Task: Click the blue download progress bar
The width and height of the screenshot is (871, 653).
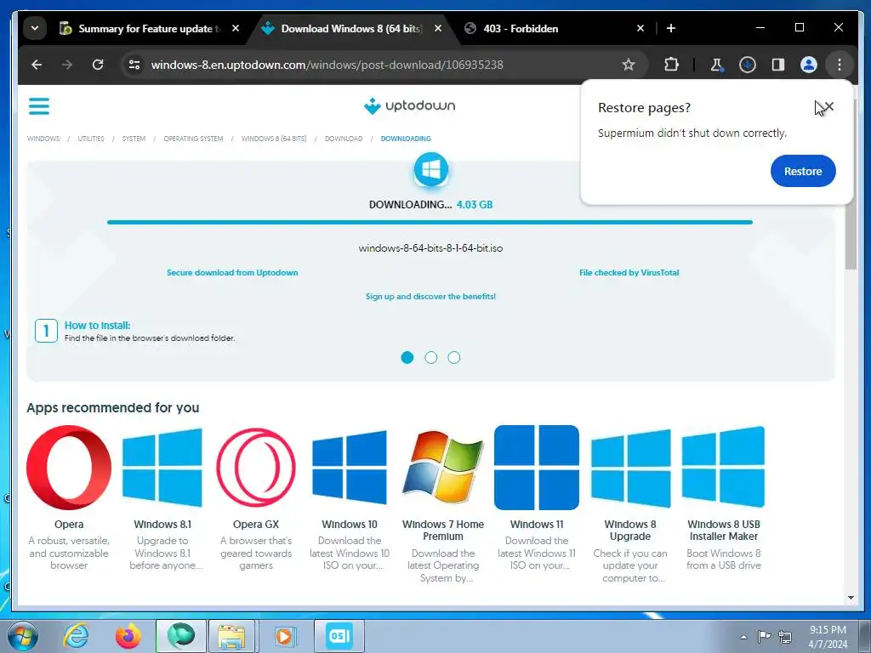Action: (x=430, y=222)
